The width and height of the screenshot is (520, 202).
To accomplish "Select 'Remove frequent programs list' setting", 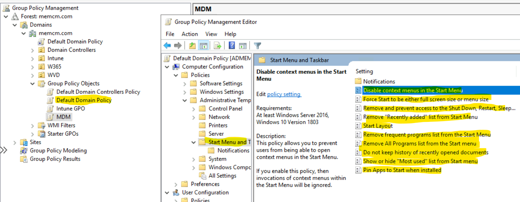I will point(427,135).
